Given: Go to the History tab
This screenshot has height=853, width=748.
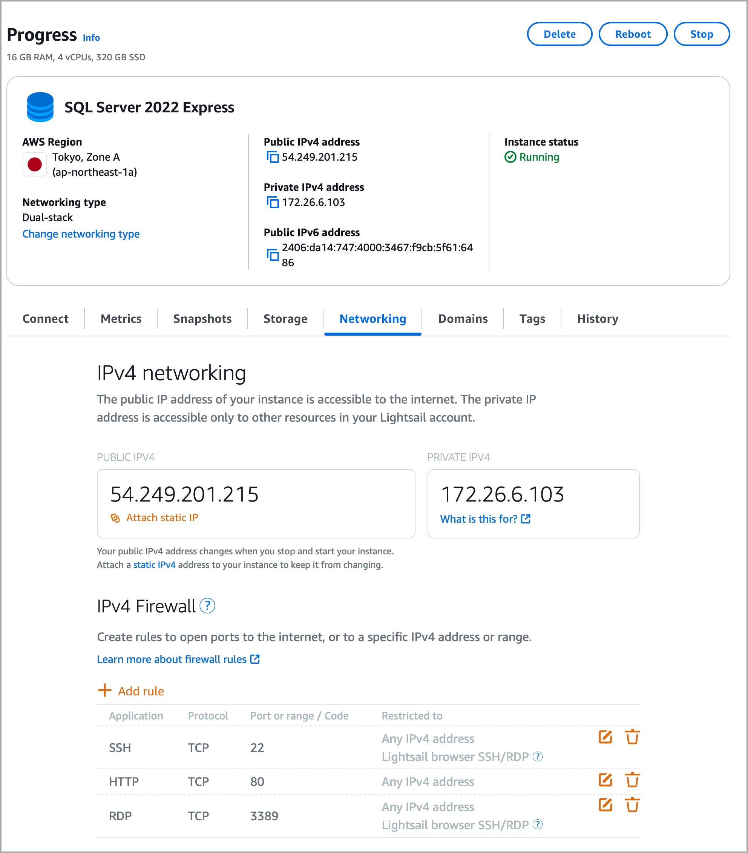Looking at the screenshot, I should (x=598, y=319).
